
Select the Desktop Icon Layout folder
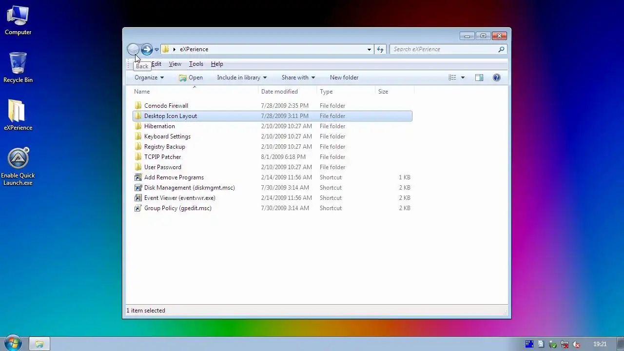tap(272, 116)
